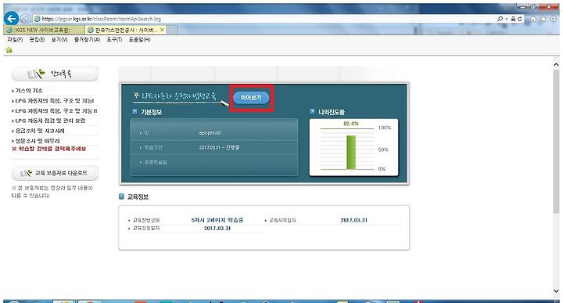Open the 편집(E) menu
The height and width of the screenshot is (303, 563).
tap(37, 39)
